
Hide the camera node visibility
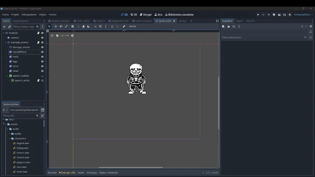42,38
